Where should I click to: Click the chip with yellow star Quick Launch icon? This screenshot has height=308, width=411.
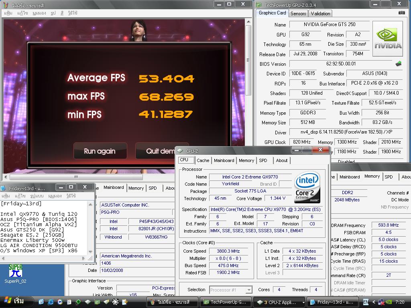(106, 302)
